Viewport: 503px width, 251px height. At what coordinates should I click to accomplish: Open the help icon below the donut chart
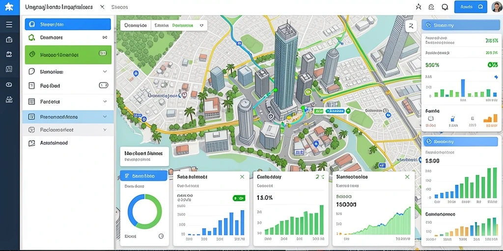(161, 236)
